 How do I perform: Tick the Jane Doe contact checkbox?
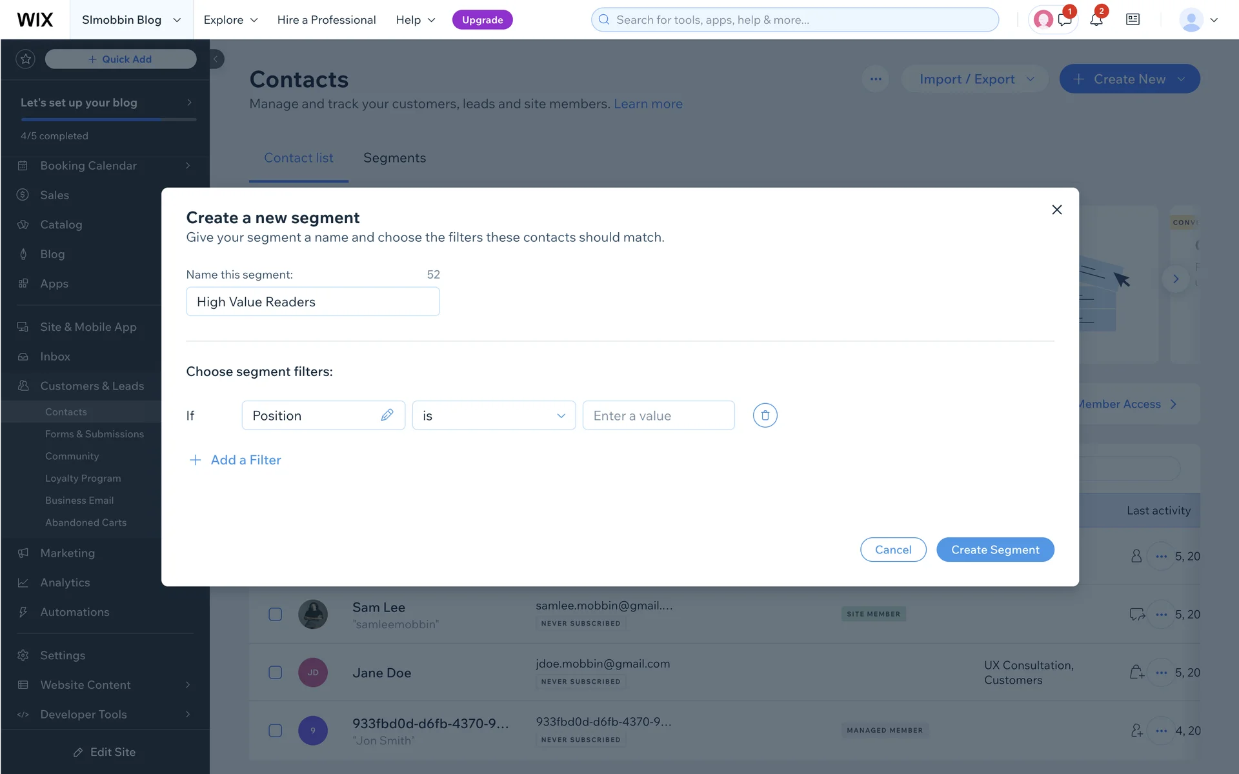click(x=276, y=673)
